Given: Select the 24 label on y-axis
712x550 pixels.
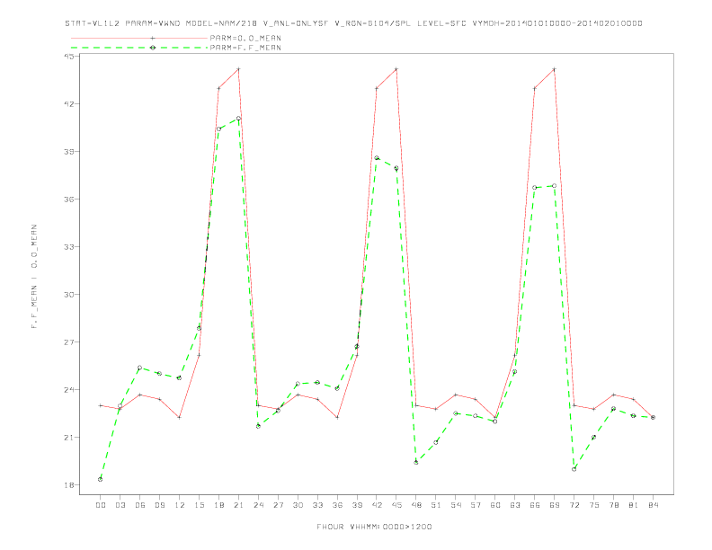Looking at the screenshot, I should pyautogui.click(x=68, y=390).
